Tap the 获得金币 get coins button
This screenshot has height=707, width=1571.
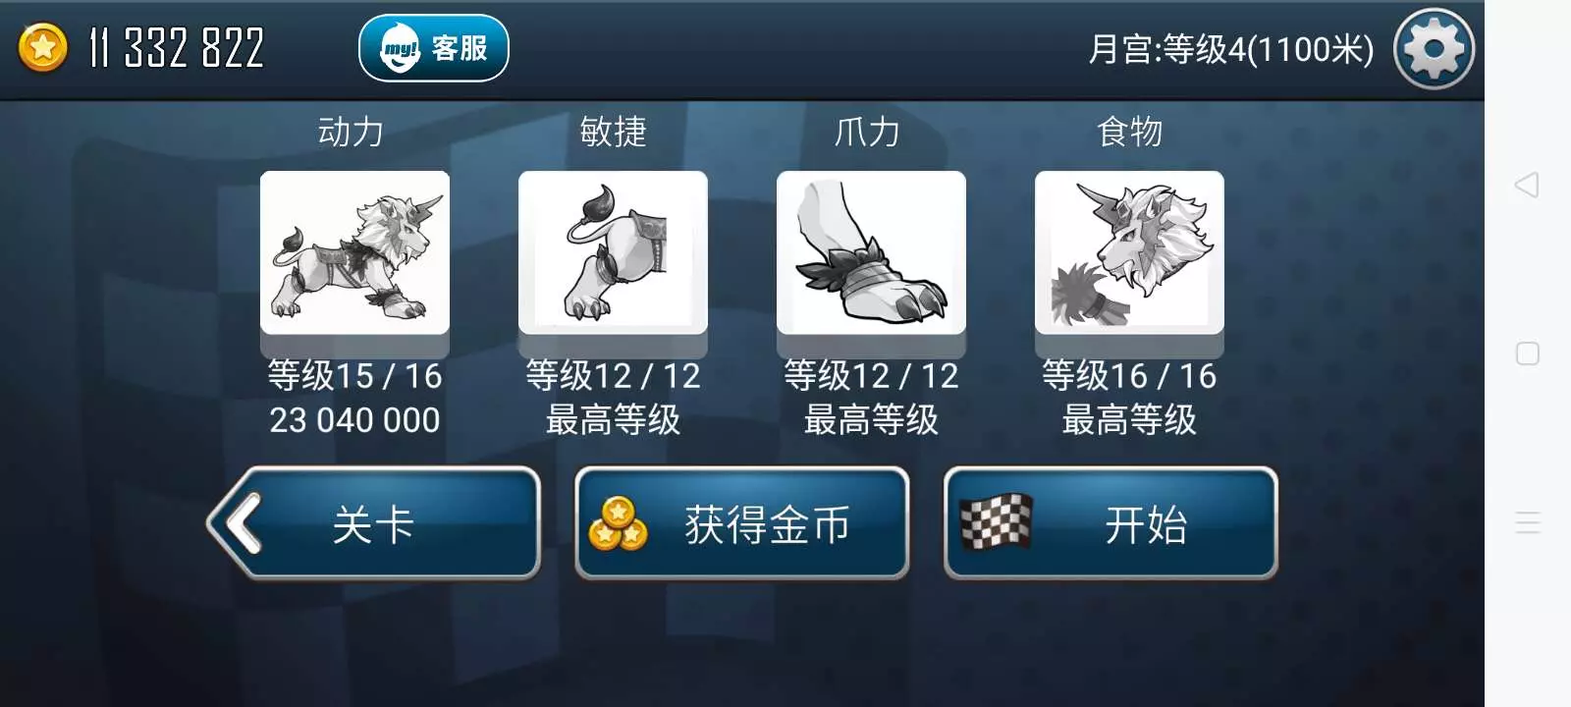click(x=742, y=523)
